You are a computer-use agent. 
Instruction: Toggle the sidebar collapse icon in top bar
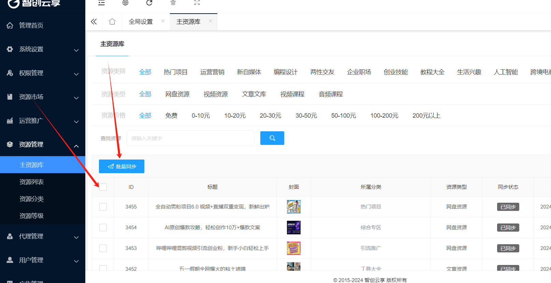101,3
